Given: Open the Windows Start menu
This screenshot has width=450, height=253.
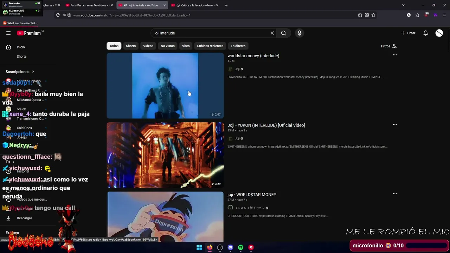Looking at the screenshot, I should [199, 247].
